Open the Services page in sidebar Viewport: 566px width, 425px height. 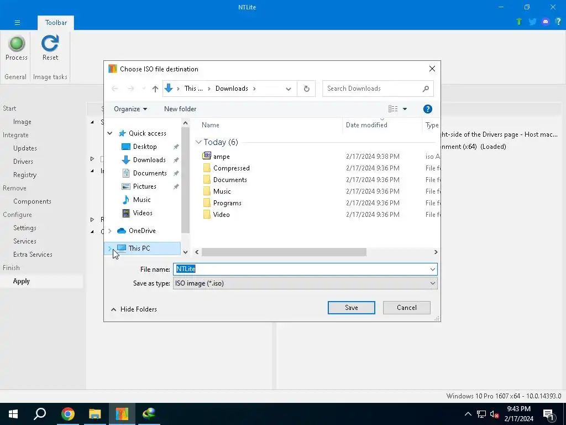click(x=24, y=241)
